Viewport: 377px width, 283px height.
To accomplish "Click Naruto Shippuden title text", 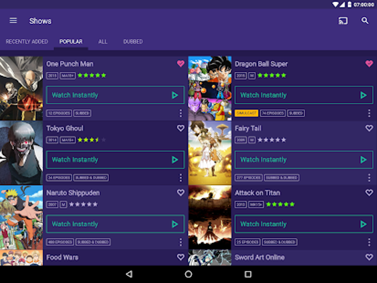I will [73, 193].
